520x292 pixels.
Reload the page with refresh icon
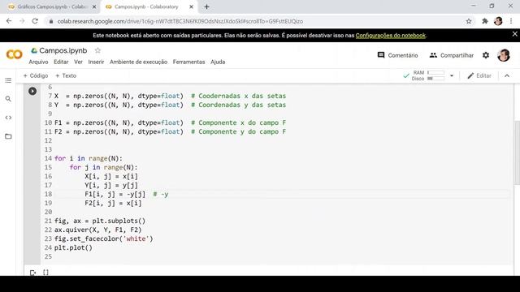pos(35,21)
